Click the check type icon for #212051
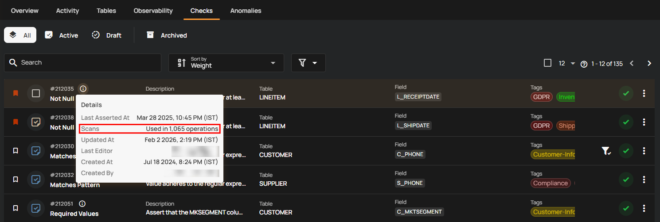 pos(36,208)
